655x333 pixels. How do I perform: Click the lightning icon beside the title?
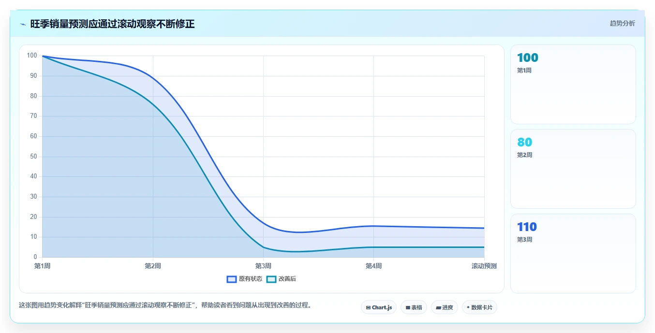click(x=23, y=24)
